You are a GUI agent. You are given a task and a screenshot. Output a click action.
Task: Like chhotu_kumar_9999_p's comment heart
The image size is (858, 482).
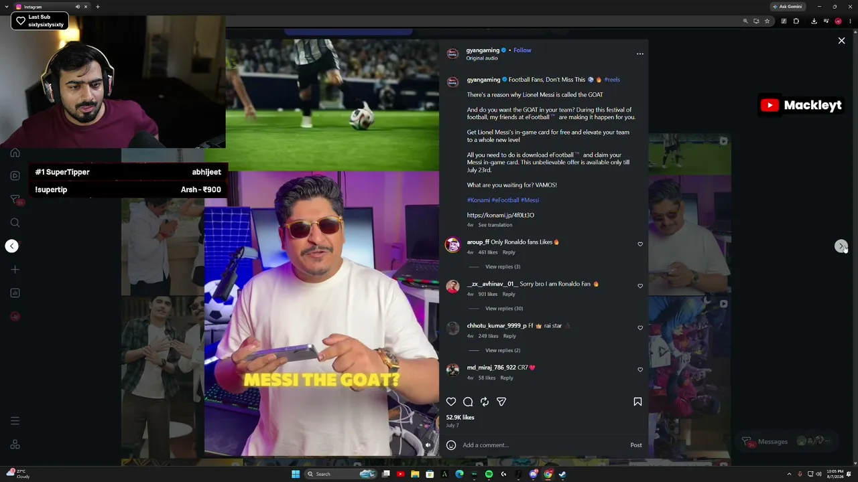pos(640,328)
